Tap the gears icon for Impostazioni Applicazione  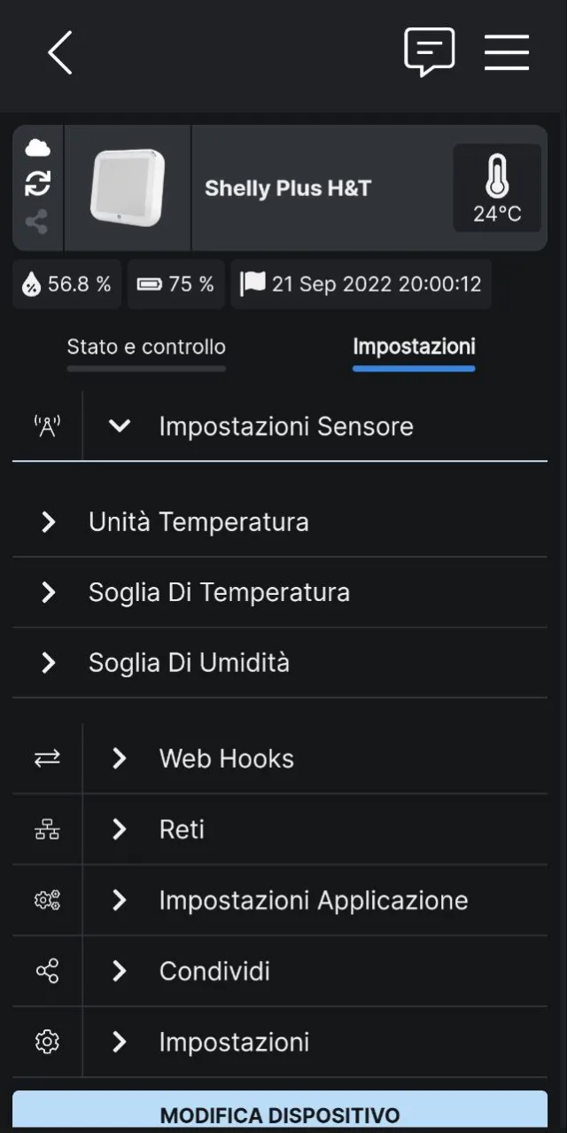46,900
